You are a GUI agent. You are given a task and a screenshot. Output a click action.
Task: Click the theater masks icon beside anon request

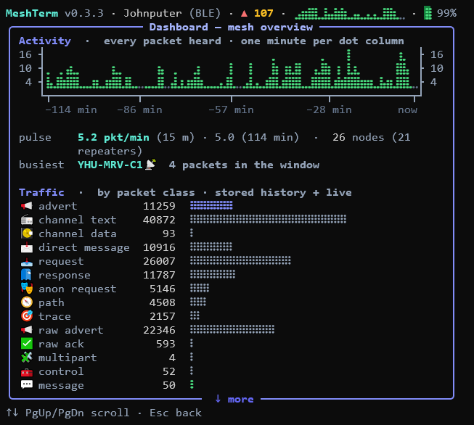[27, 289]
